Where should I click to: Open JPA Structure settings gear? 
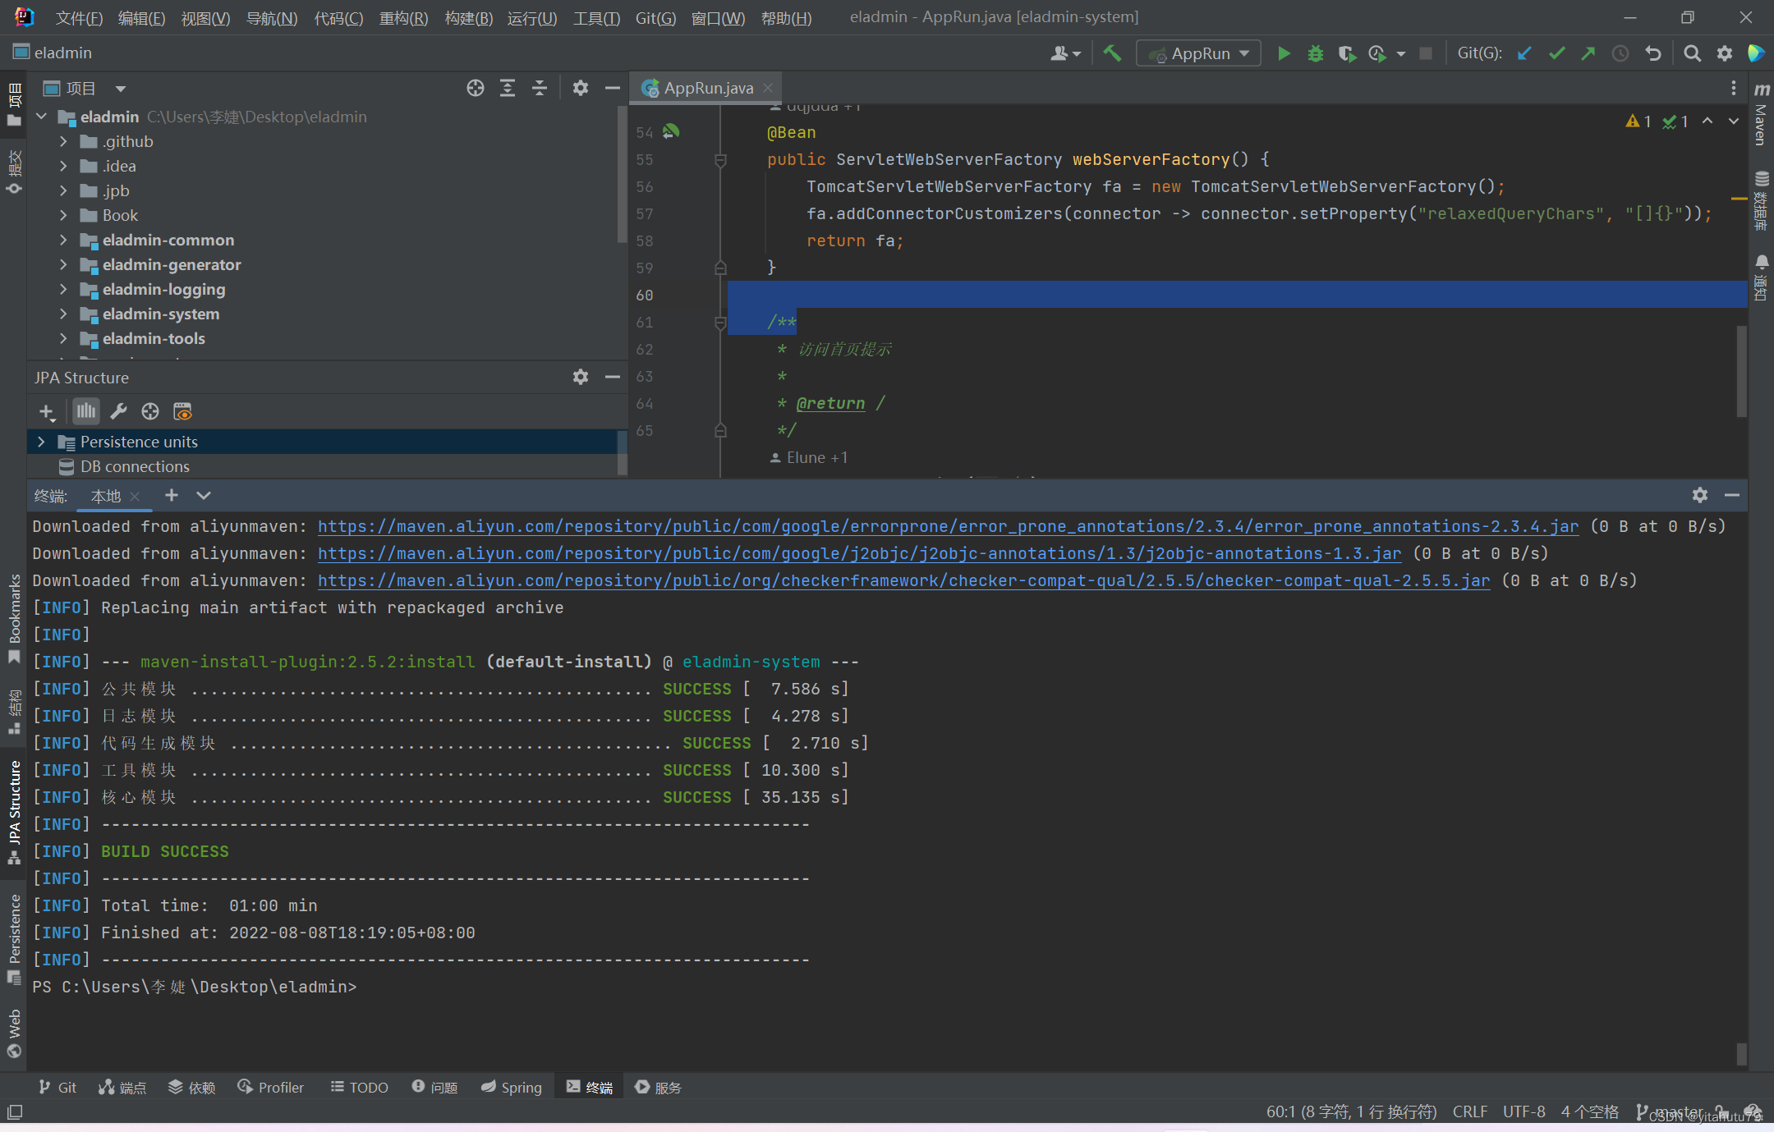click(581, 377)
